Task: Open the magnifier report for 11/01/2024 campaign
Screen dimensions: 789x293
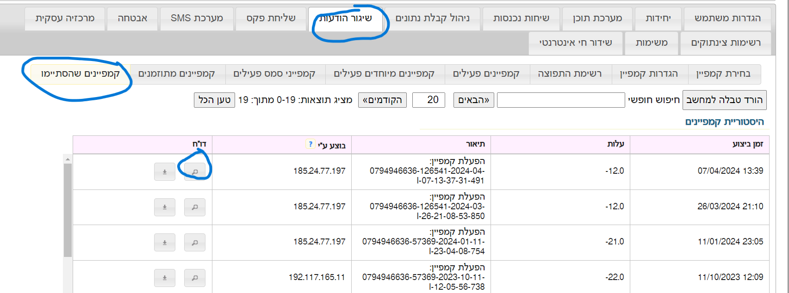Action: 194,242
